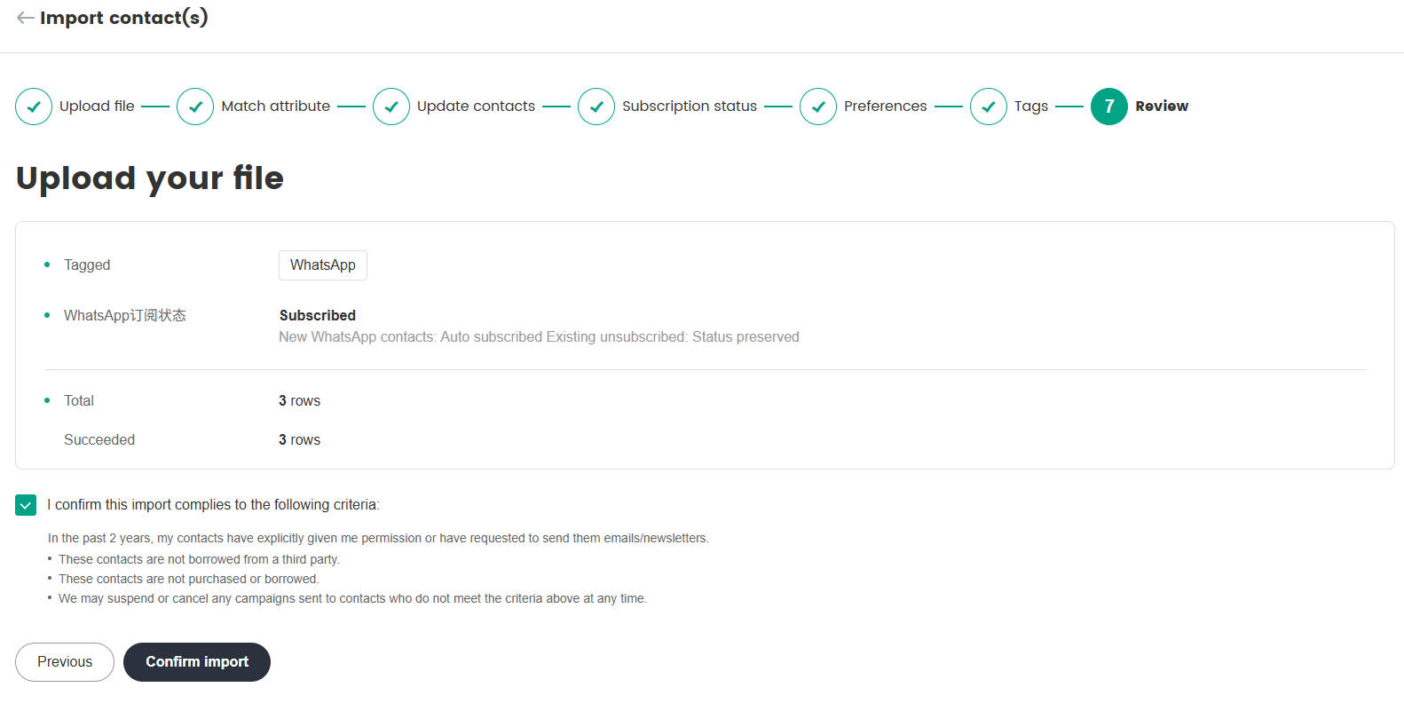Click the Review step label
Viewport: 1404px width, 711px height.
point(1162,107)
